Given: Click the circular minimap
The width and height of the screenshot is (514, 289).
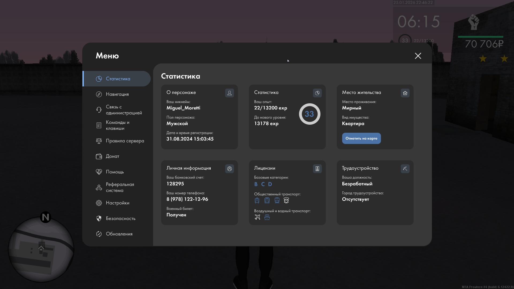Looking at the screenshot, I should pyautogui.click(x=41, y=249).
